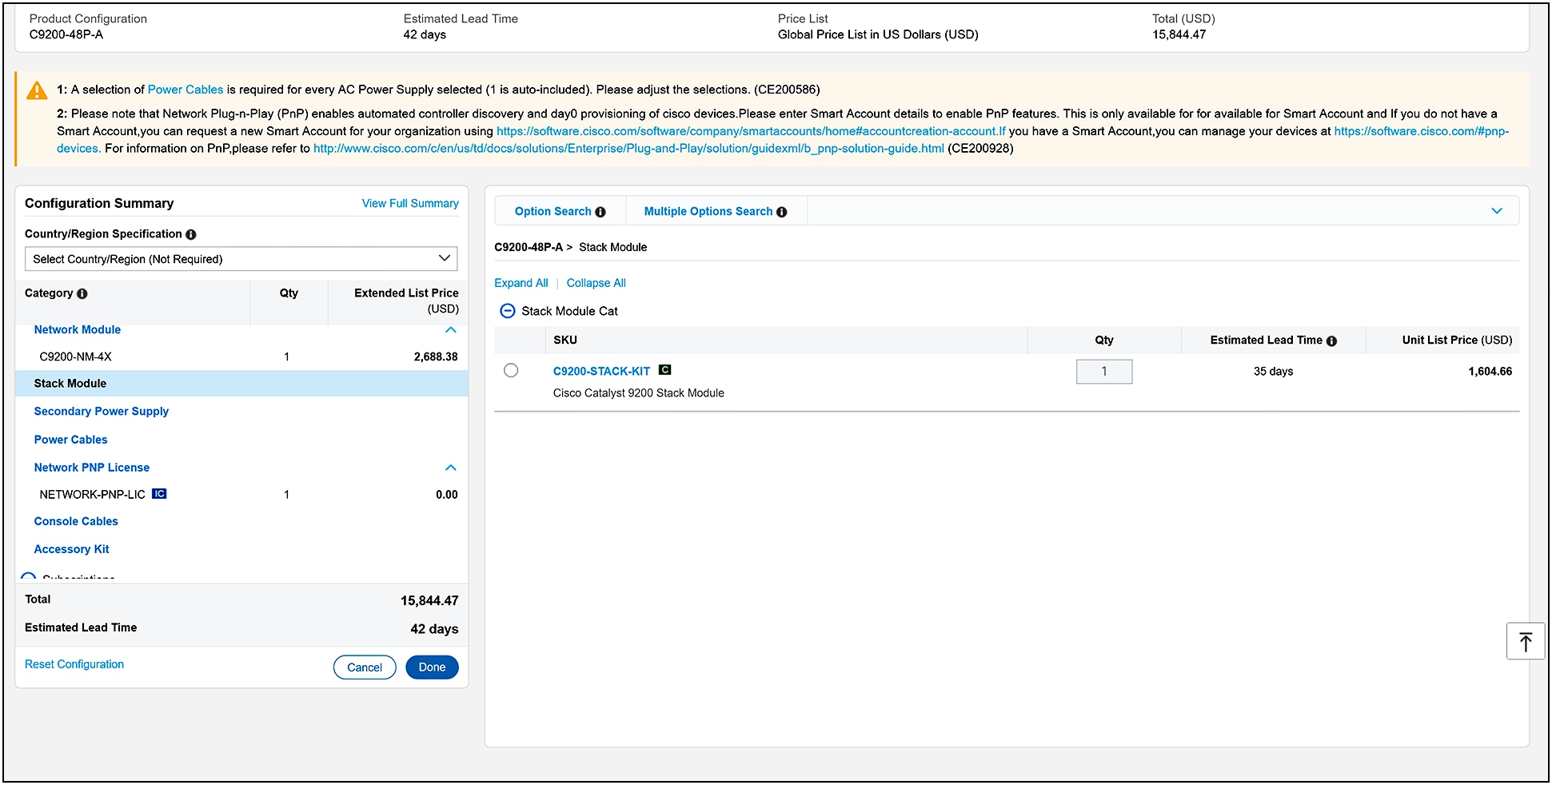
Task: Click the C9200-48P-A breadcrumb text
Action: tap(529, 247)
